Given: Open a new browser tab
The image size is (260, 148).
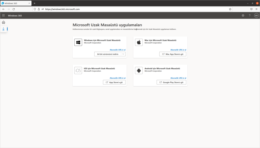Looking at the screenshot, I should coord(35,3).
